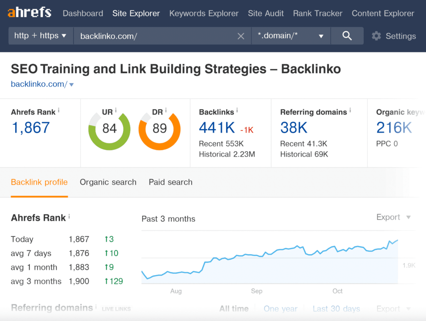426x321 pixels.
Task: Open the 441K backlinks count link
Action: pos(217,128)
